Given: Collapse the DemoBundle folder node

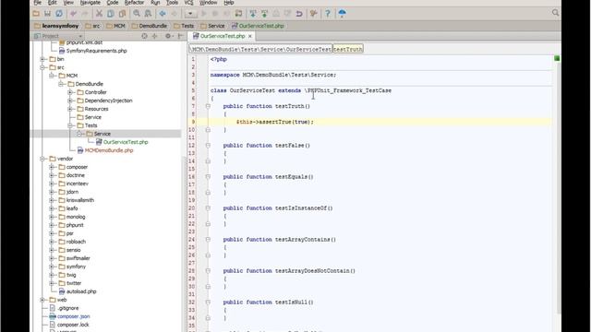Looking at the screenshot, I should [x=61, y=84].
